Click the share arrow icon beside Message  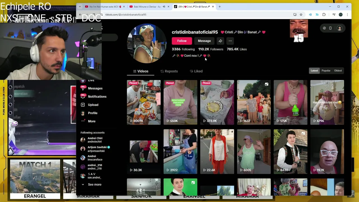pos(220,41)
